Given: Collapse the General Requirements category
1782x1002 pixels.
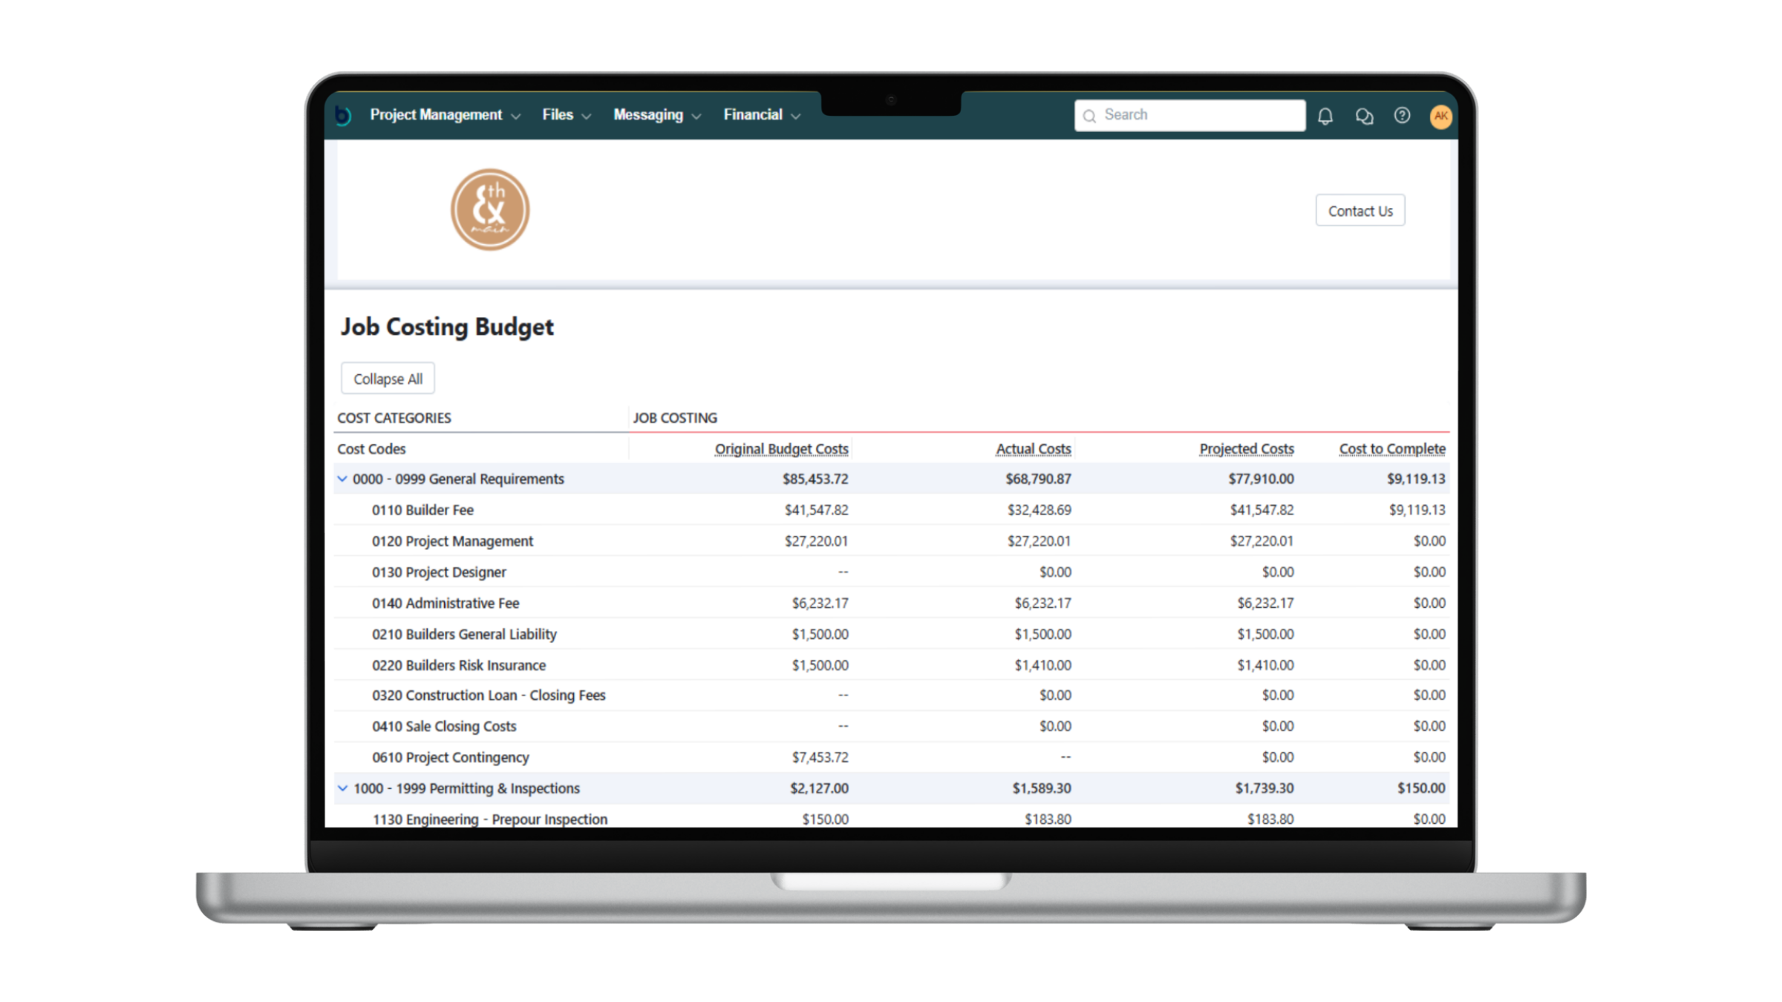Looking at the screenshot, I should [342, 479].
